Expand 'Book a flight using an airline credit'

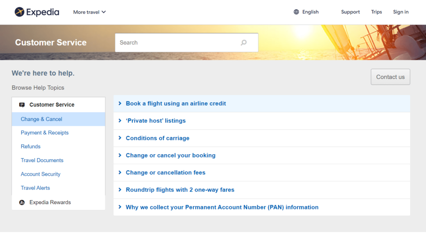pyautogui.click(x=176, y=103)
